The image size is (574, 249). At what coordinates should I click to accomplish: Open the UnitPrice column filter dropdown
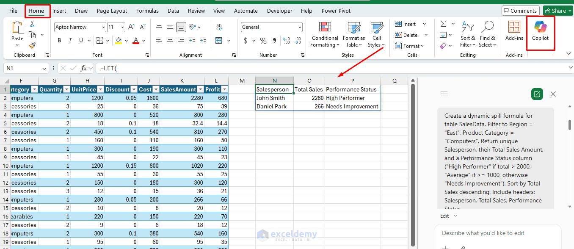tap(100, 89)
